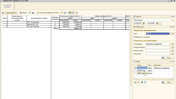Click the right arrow of Отбор horizontal scrollbar

172,79
